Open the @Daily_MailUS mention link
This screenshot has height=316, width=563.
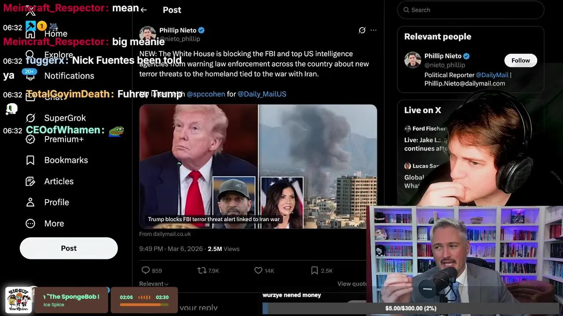[262, 94]
